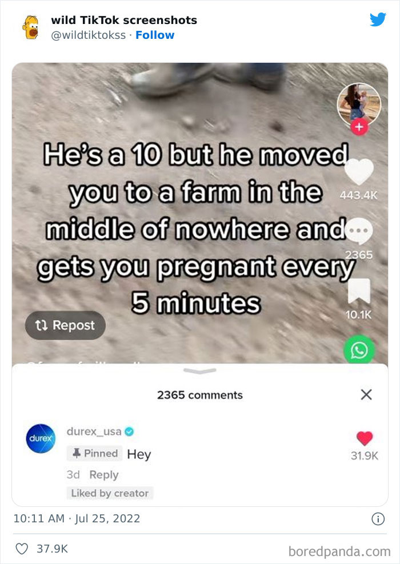This screenshot has height=564, width=400.
Task: Like the tweet with heart outline
Action: click(22, 549)
